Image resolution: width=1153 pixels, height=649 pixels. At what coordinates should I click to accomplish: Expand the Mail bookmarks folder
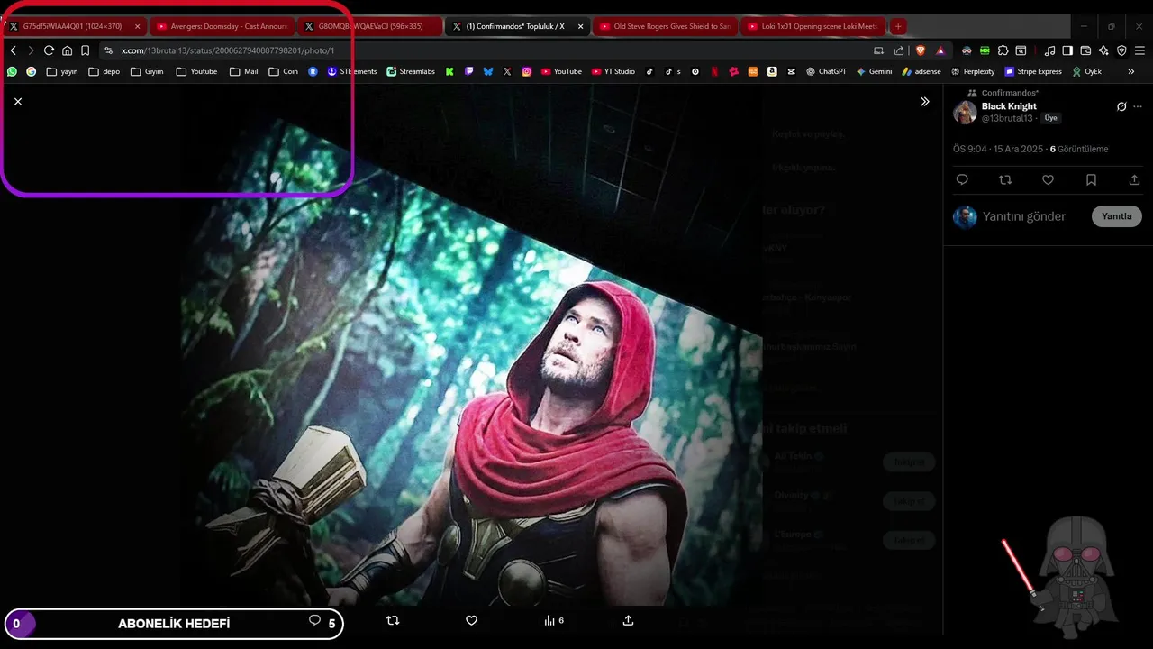pos(244,71)
